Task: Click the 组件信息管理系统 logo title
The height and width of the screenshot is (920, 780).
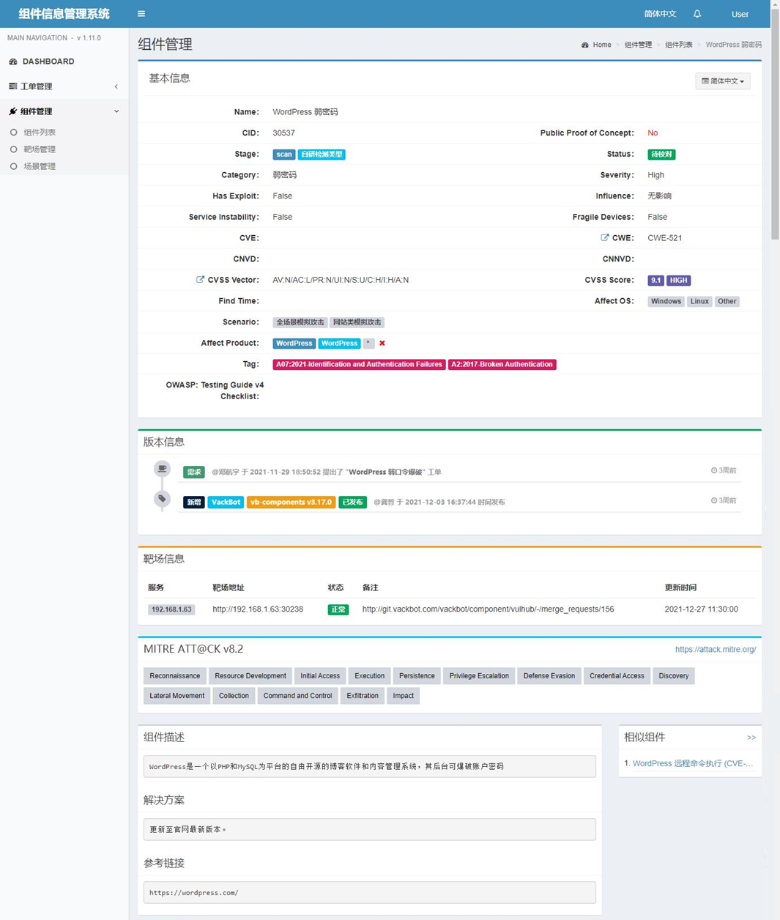Action: pyautogui.click(x=64, y=14)
